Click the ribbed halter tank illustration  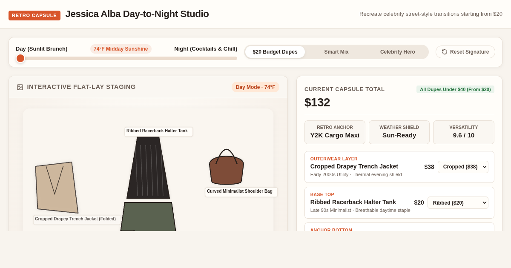(148, 168)
